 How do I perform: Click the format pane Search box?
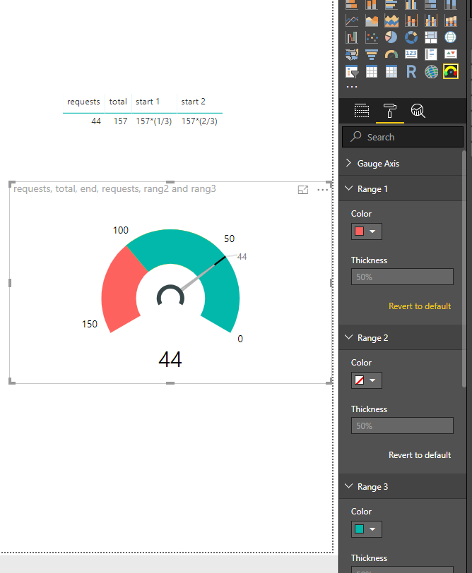pos(403,137)
